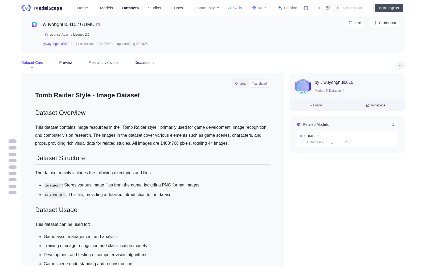Click the bullet Game asset management and analysis
The image size is (426, 266).
(80, 237)
